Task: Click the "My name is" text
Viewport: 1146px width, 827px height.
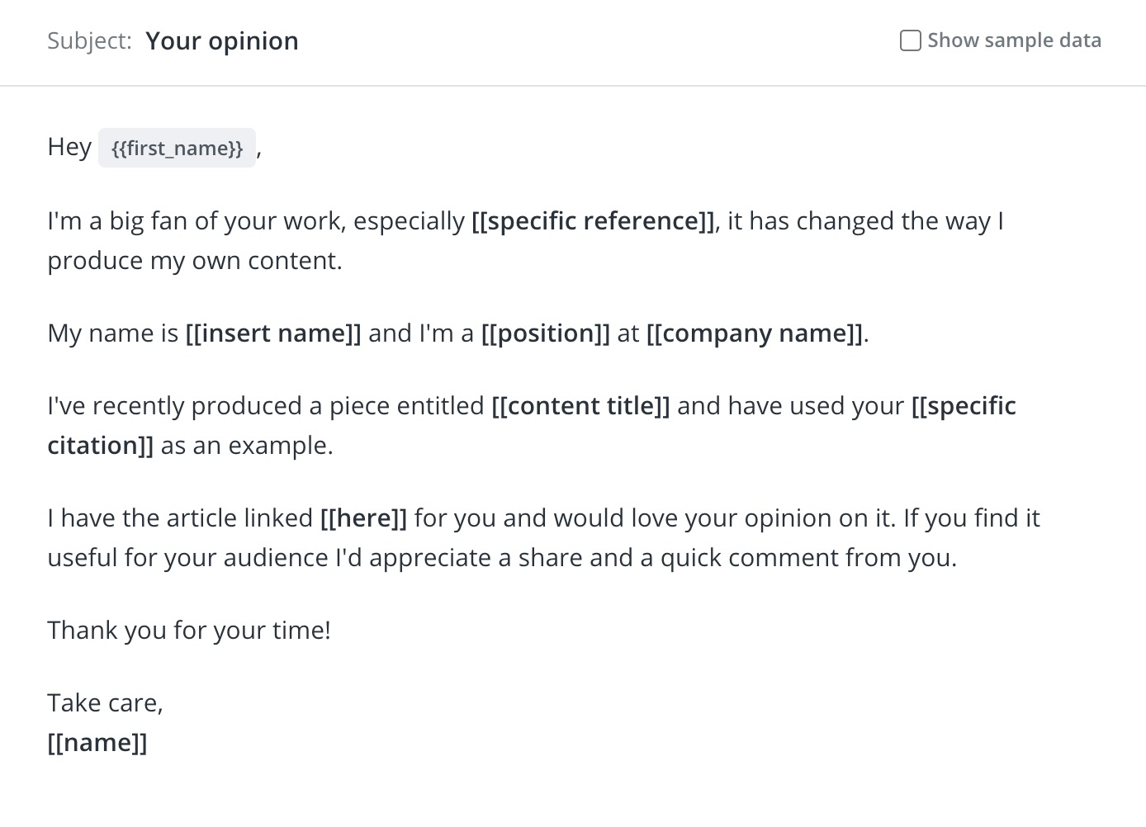Action: point(113,333)
